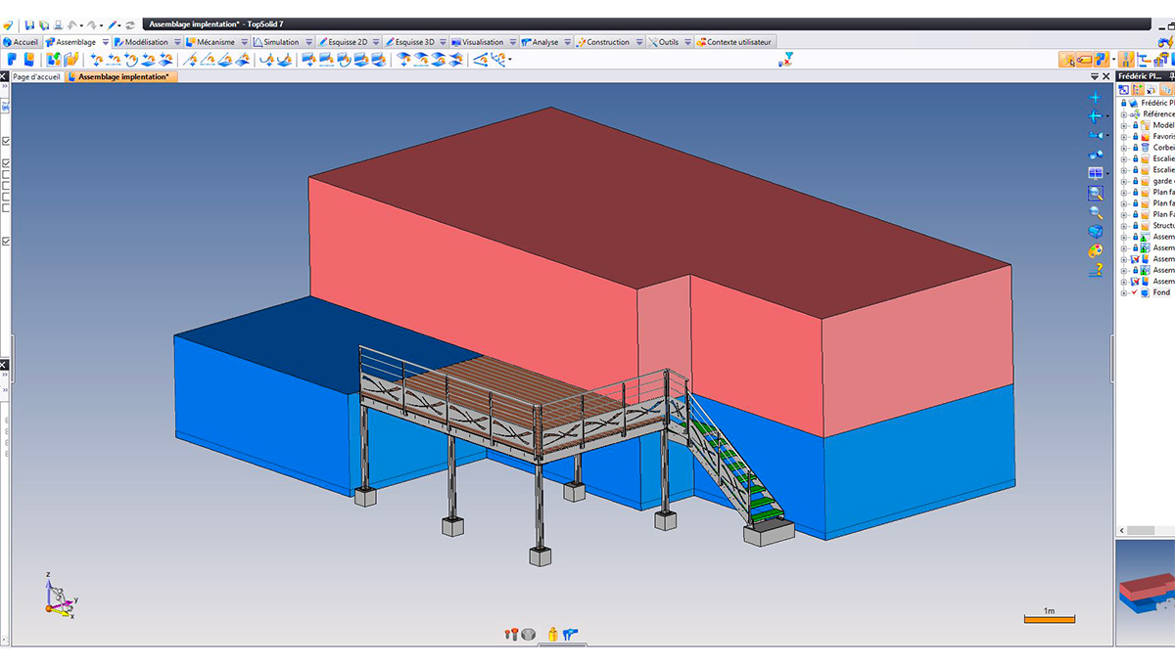The height and width of the screenshot is (666, 1175).
Task: Switch to the Modélisation ribbon tab
Action: (x=145, y=42)
